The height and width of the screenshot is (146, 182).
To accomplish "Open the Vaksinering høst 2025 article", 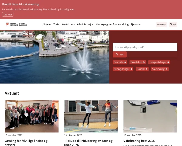I will point(139,141).
